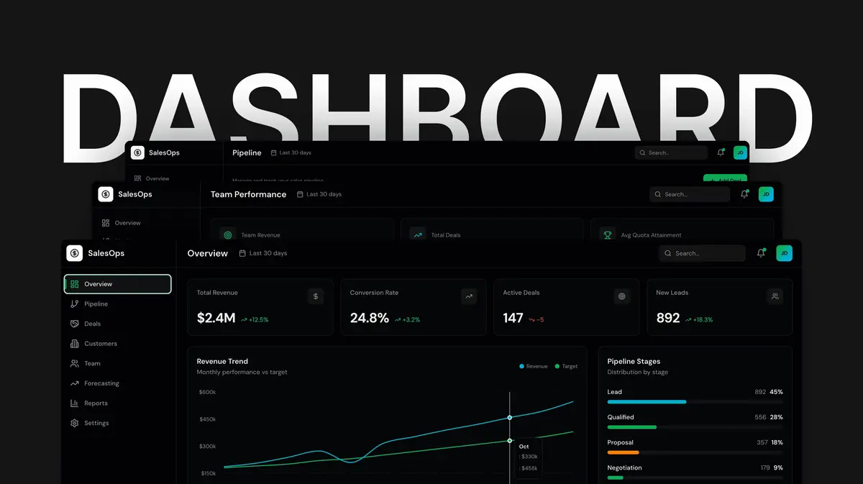
Task: Click the Qualified stage progress bar
Action: pos(695,427)
